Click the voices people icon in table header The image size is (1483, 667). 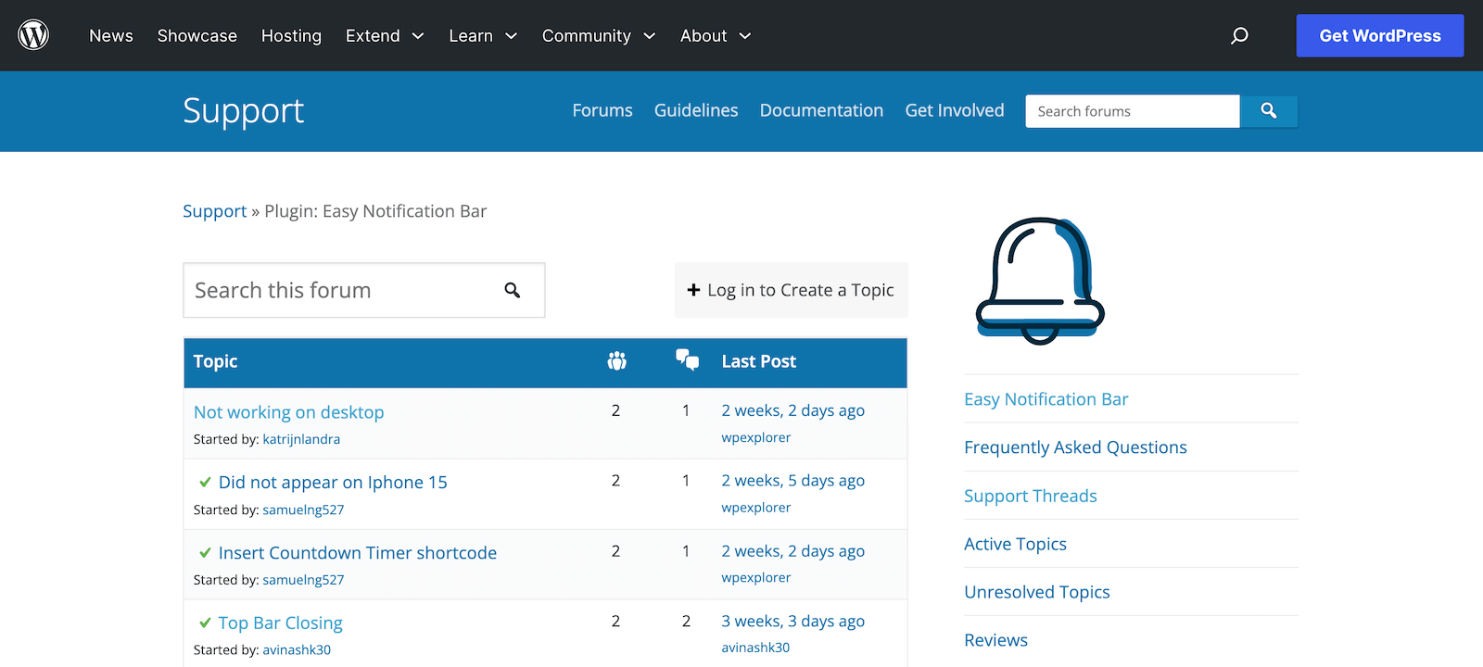tap(616, 361)
